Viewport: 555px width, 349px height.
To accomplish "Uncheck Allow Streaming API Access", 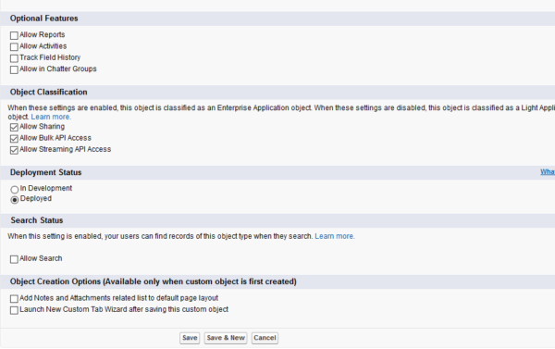I will click(14, 150).
